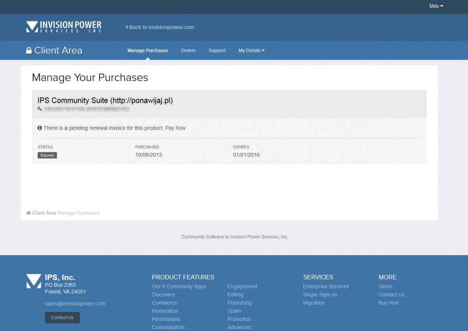Click the Invision Power Services logo

[x=64, y=27]
